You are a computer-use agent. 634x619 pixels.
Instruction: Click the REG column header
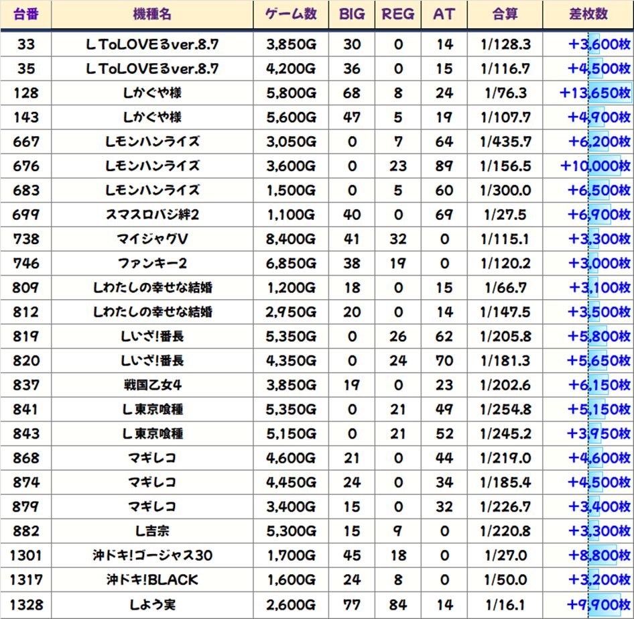(398, 15)
